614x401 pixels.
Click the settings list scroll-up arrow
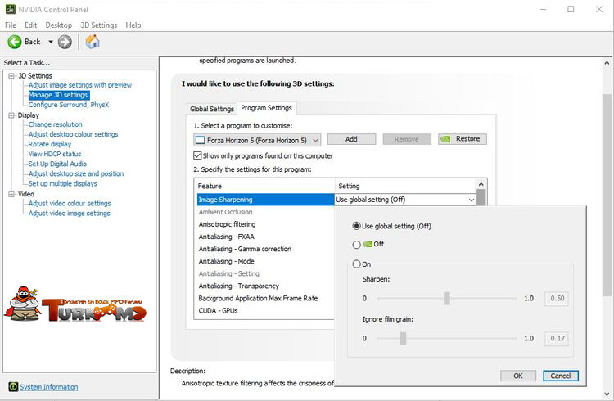[x=481, y=184]
